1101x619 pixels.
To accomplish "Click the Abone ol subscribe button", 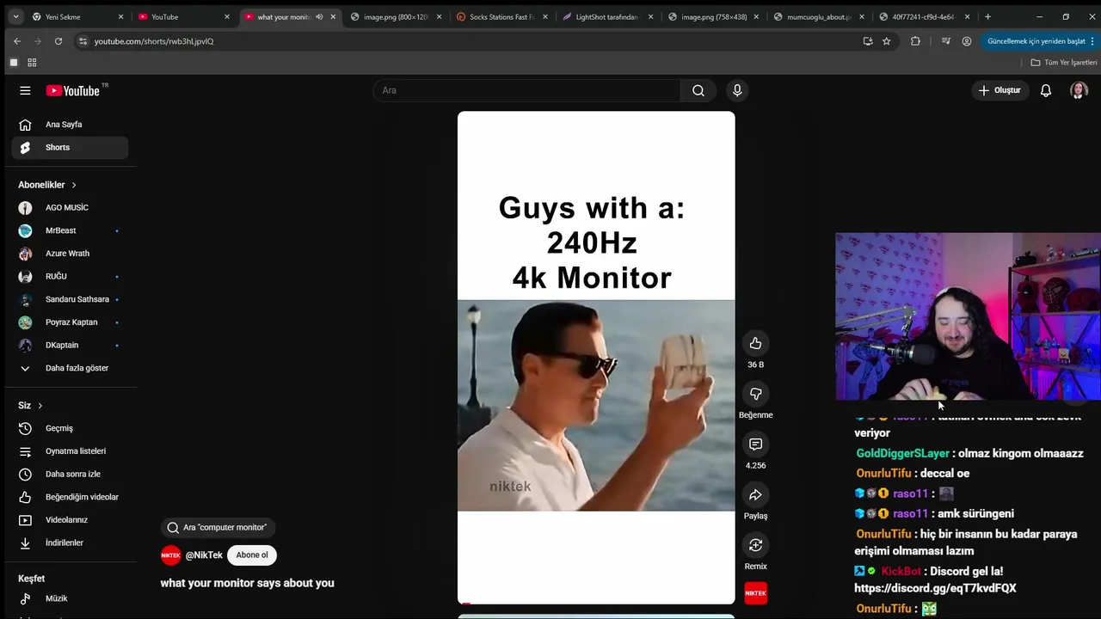I will coord(252,555).
